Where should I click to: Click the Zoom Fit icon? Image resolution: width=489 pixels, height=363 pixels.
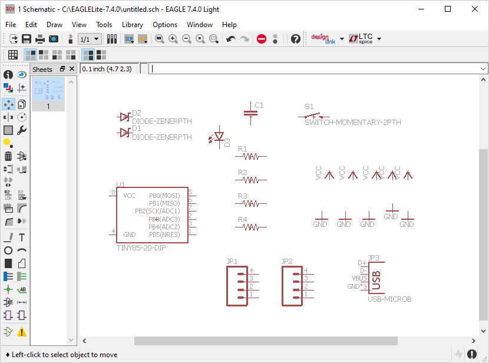[x=159, y=39]
